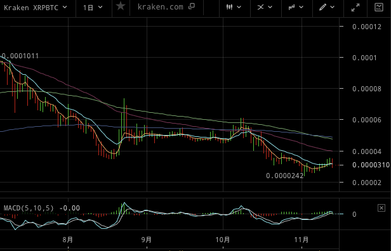The width and height of the screenshot is (391, 251).
Task: Click the 8月 date axis label
Action: click(68, 240)
